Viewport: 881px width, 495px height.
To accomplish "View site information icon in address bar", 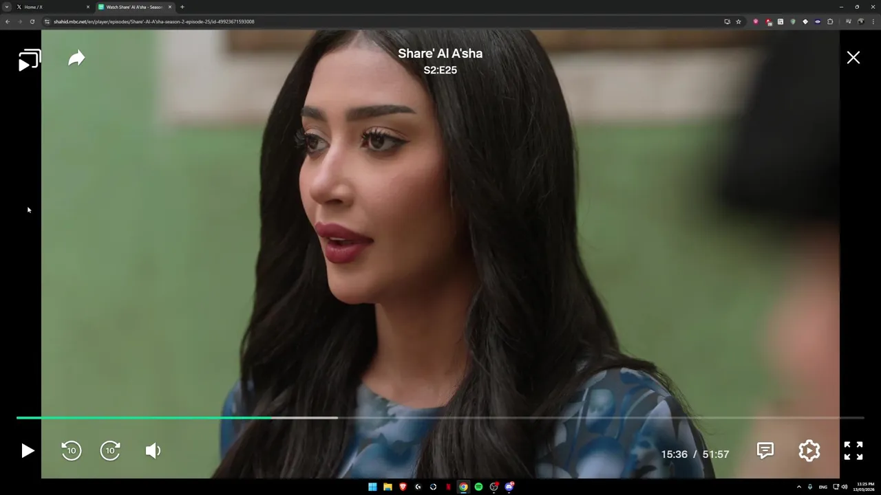I will point(47,21).
